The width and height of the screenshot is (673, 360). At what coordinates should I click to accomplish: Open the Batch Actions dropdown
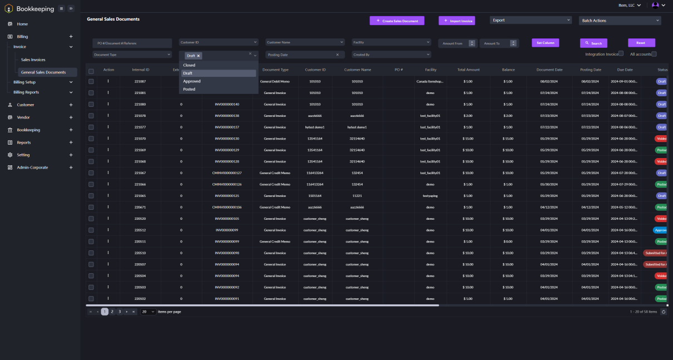pos(620,21)
